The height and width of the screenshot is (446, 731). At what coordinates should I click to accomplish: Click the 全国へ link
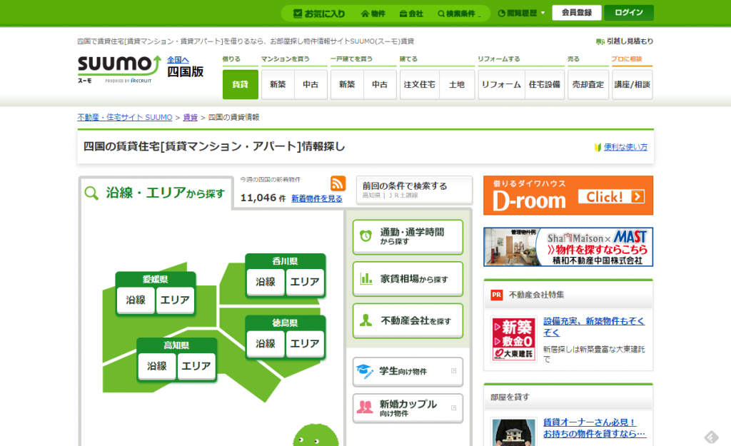point(178,60)
